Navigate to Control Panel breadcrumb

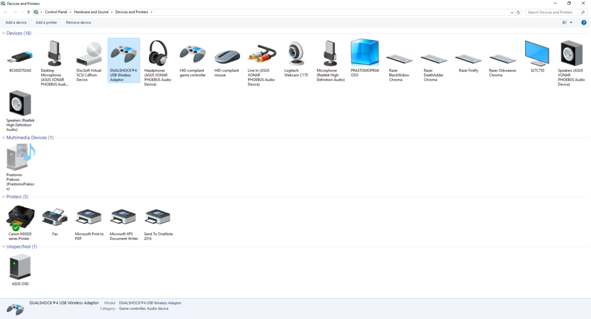coord(56,12)
